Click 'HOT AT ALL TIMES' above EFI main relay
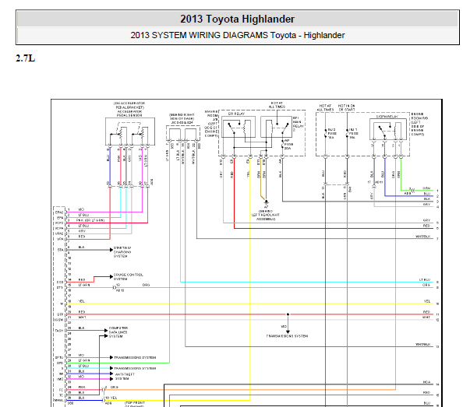Viewport: 470px width, 407px height. pyautogui.click(x=277, y=105)
